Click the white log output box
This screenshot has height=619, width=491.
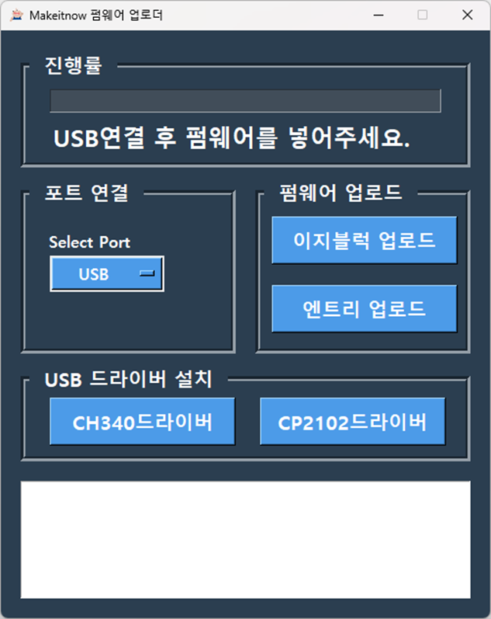click(x=245, y=540)
